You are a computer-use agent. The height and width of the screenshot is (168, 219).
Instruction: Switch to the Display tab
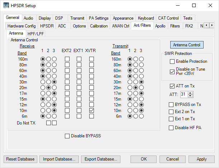[45, 18]
